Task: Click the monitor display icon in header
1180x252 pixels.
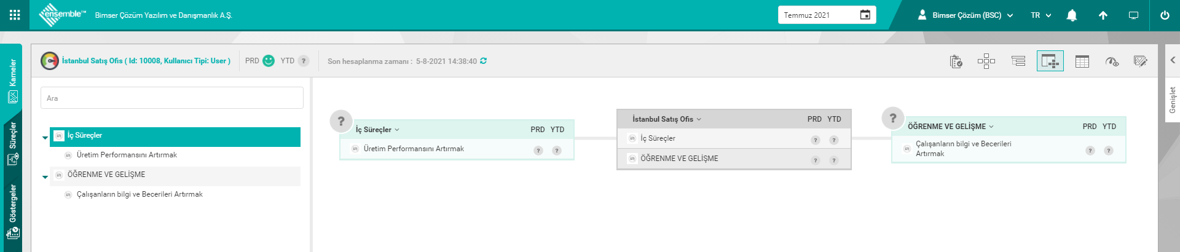Action: click(1134, 15)
